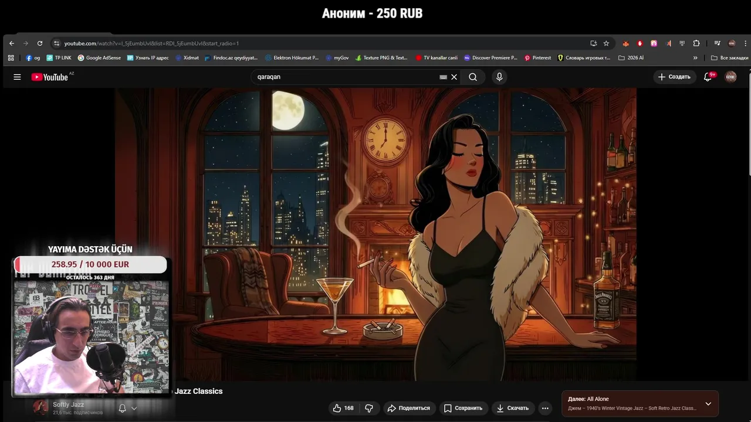The image size is (751, 422).
Task: Save video with Сохранить button
Action: (x=463, y=408)
